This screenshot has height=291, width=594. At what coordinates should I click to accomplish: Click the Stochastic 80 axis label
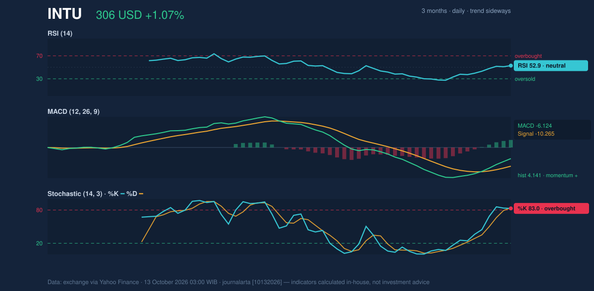(39, 210)
